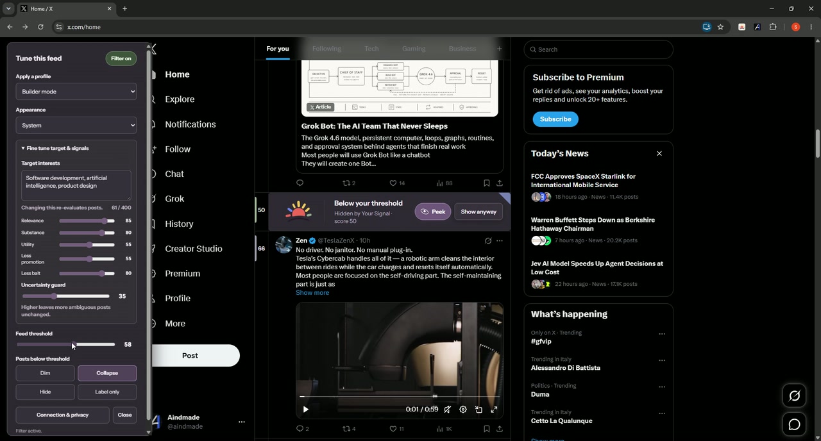Switch to the Gaming tab
Screen dimensions: 821x441
(x=414, y=49)
